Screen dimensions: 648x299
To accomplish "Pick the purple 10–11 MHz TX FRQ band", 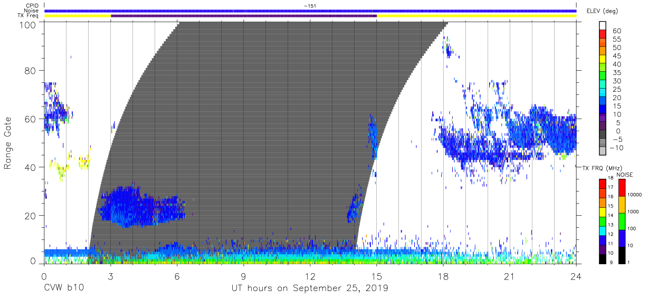I will 602,249.
